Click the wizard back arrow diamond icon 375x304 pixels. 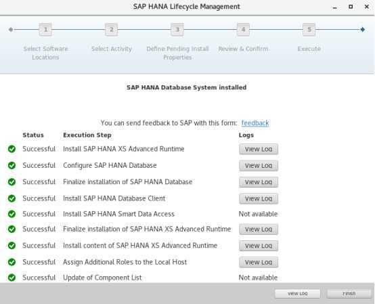coord(11,30)
